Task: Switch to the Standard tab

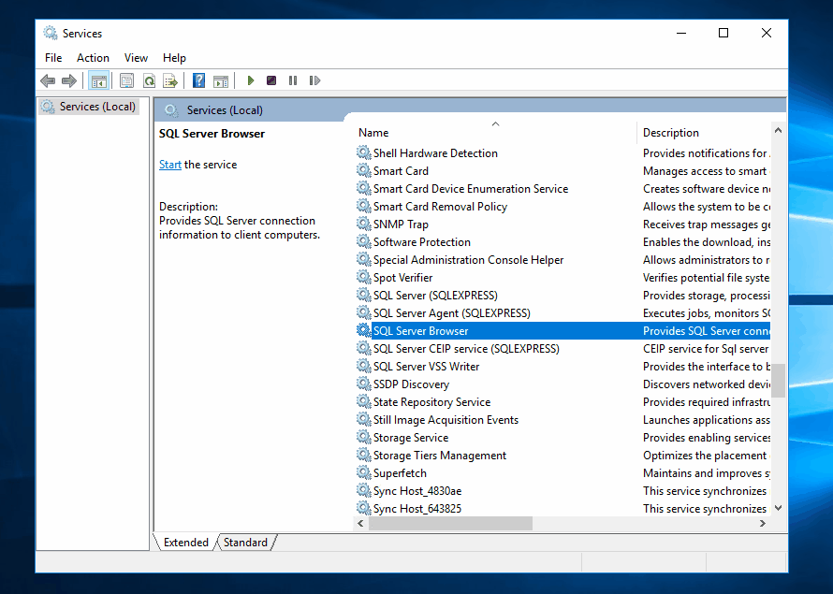Action: tap(245, 543)
